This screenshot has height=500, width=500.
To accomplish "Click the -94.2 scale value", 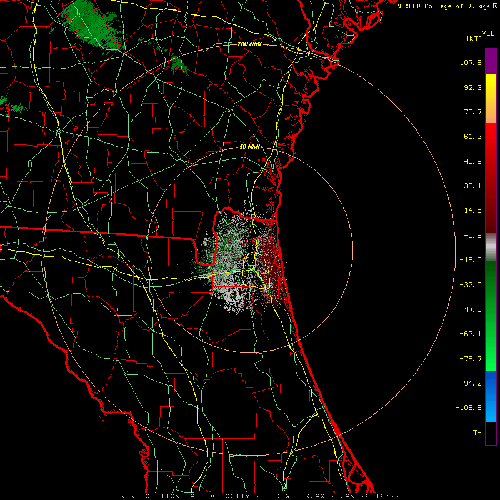I will click(x=471, y=383).
